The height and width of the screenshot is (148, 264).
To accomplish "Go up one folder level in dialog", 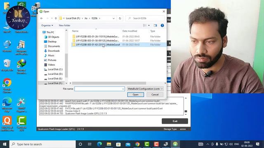I will pos(56,18).
